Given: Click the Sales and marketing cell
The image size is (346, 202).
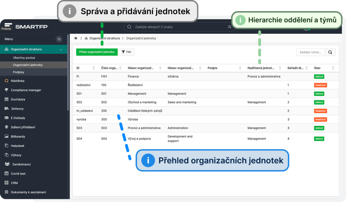Looking at the screenshot, I should (x=182, y=102).
